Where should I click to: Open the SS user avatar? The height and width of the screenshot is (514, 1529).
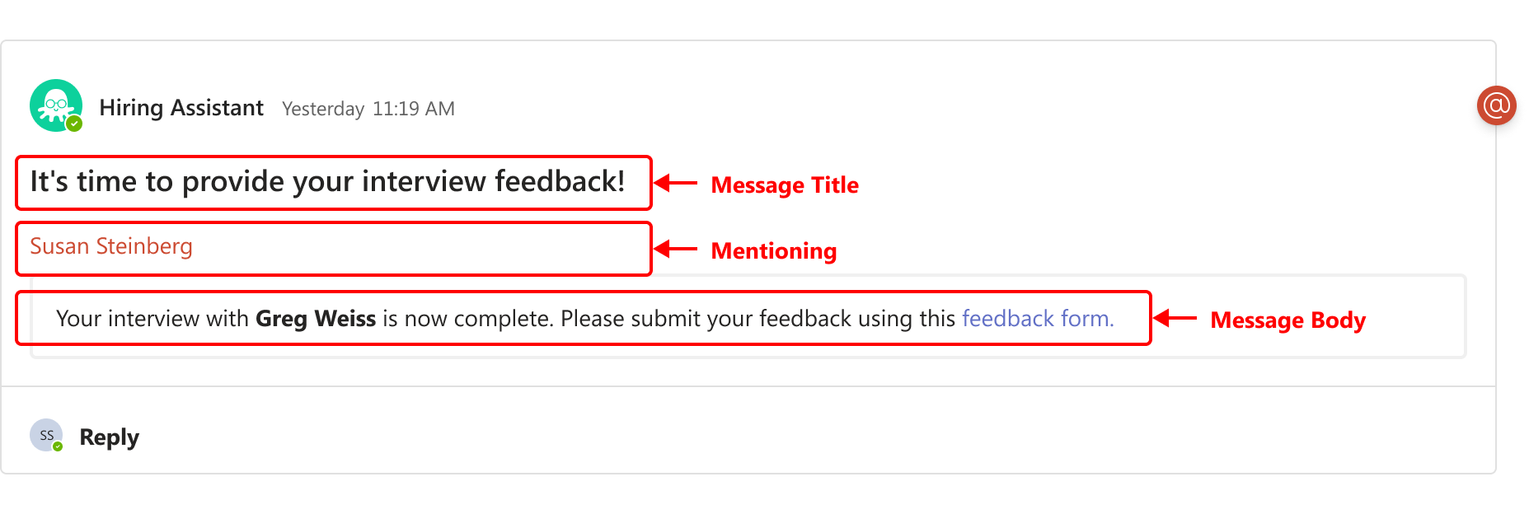pyautogui.click(x=46, y=435)
